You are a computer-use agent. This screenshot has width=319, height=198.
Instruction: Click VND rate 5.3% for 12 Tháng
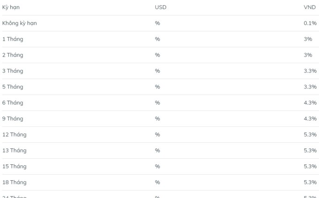tap(310, 135)
